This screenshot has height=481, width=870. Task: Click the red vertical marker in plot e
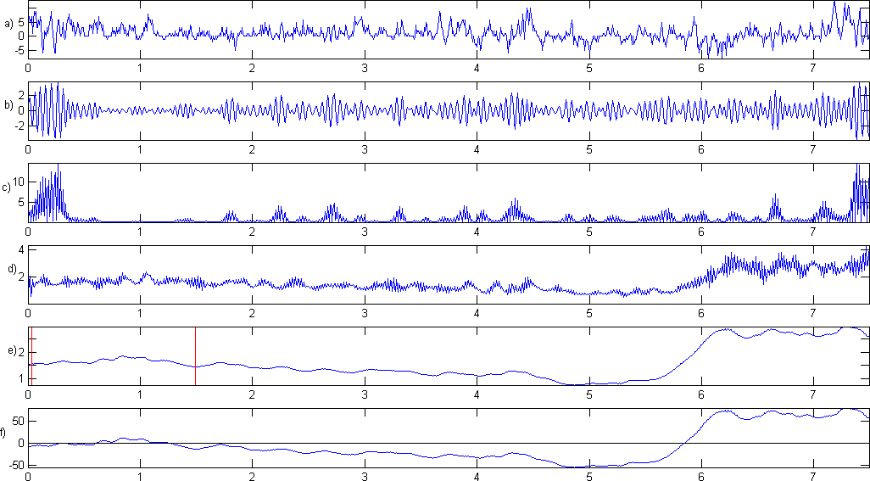pos(195,355)
